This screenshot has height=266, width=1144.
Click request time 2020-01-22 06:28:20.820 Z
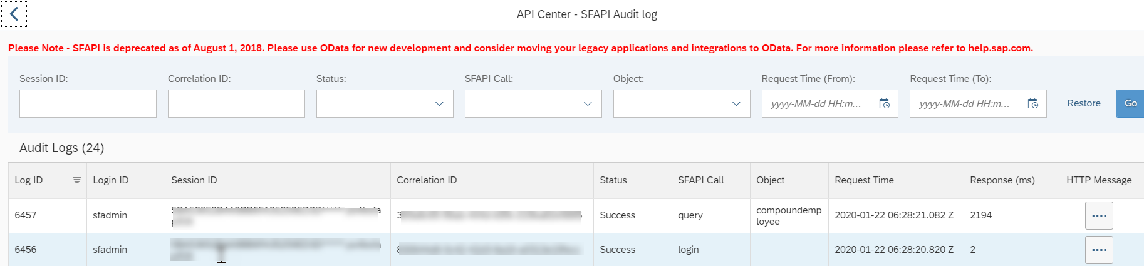(x=894, y=250)
